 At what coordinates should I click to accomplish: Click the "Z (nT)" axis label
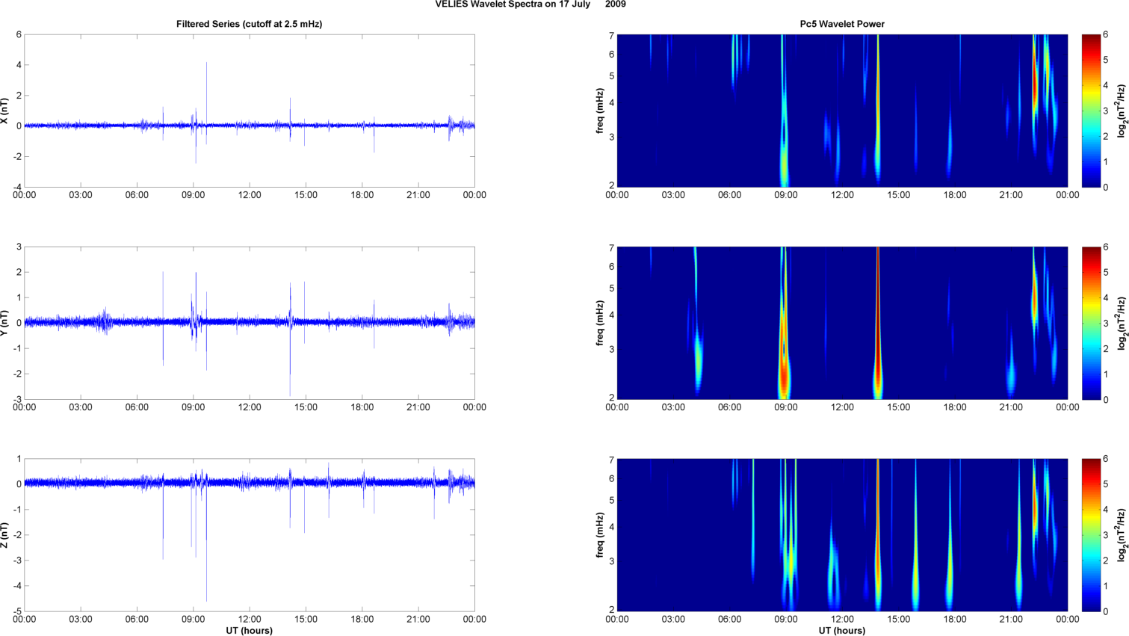[x=5, y=535]
